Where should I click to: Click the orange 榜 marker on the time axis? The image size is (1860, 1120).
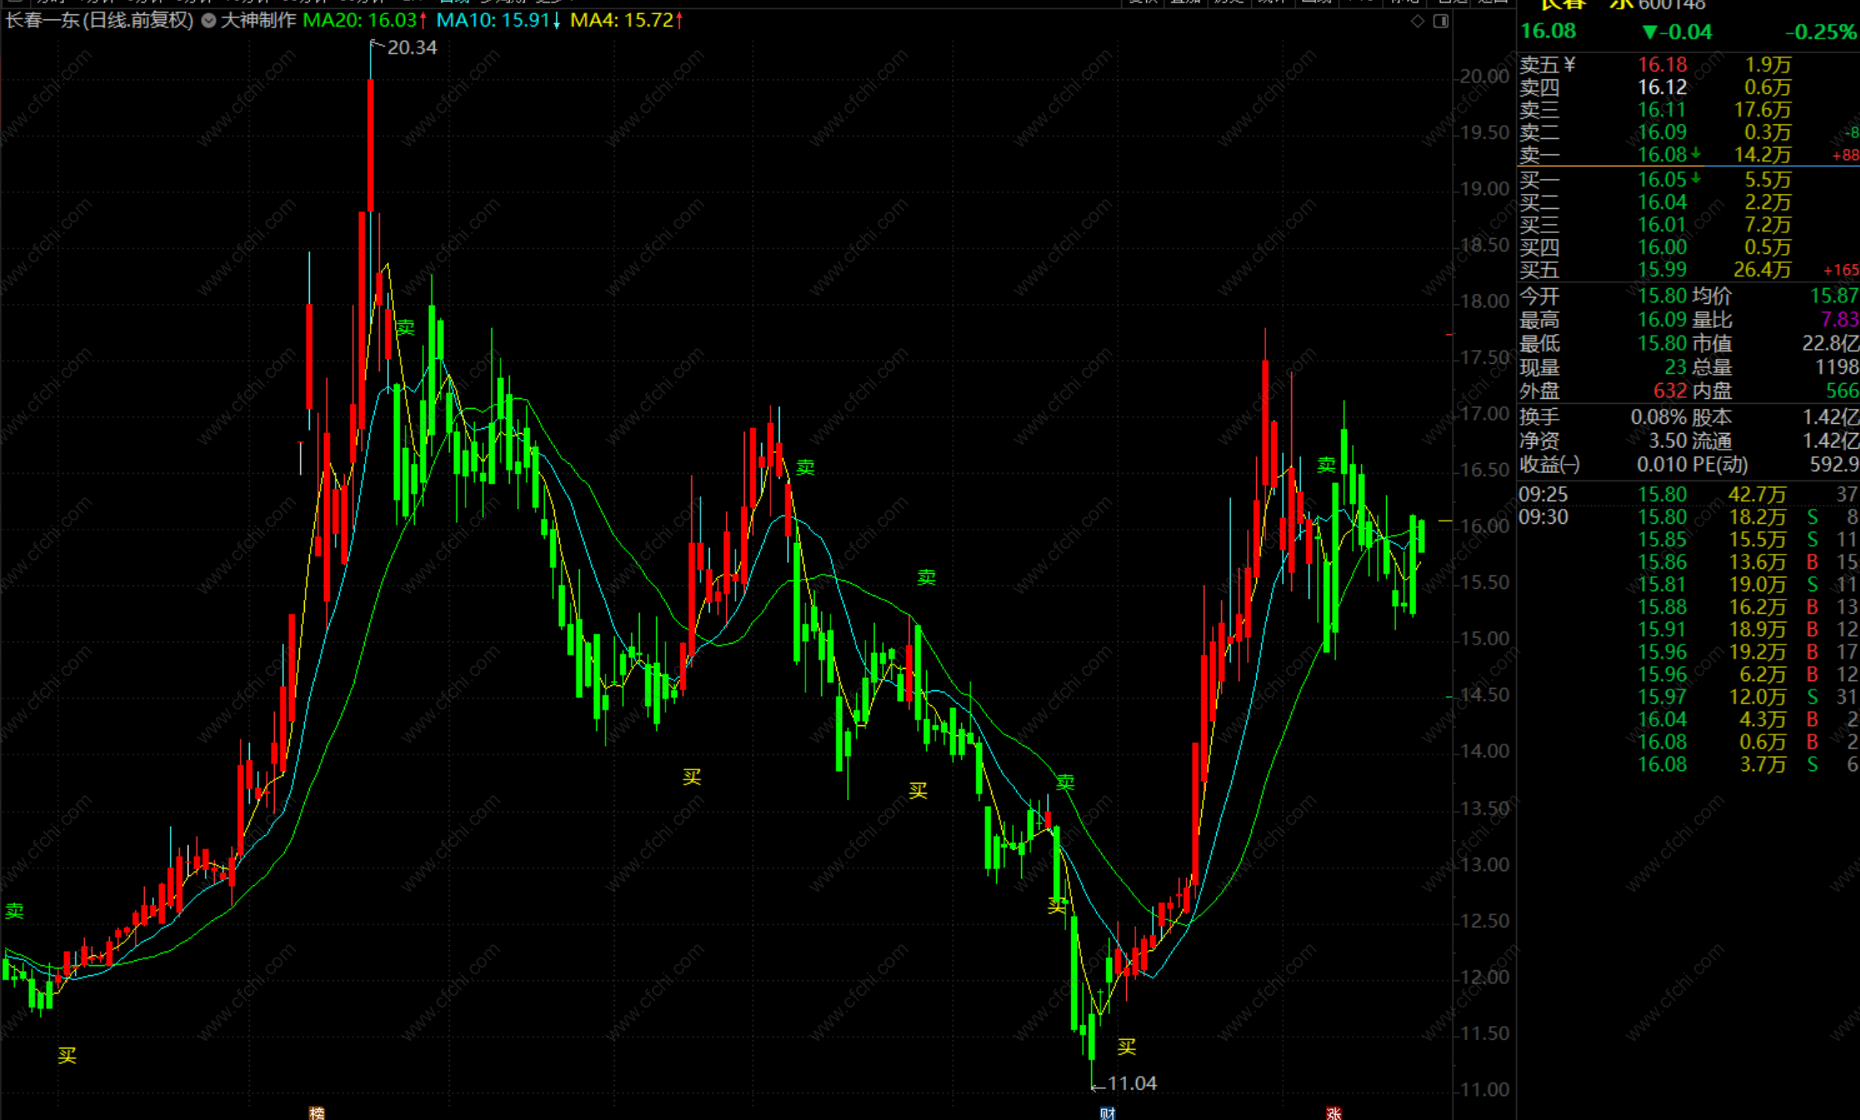[317, 1113]
